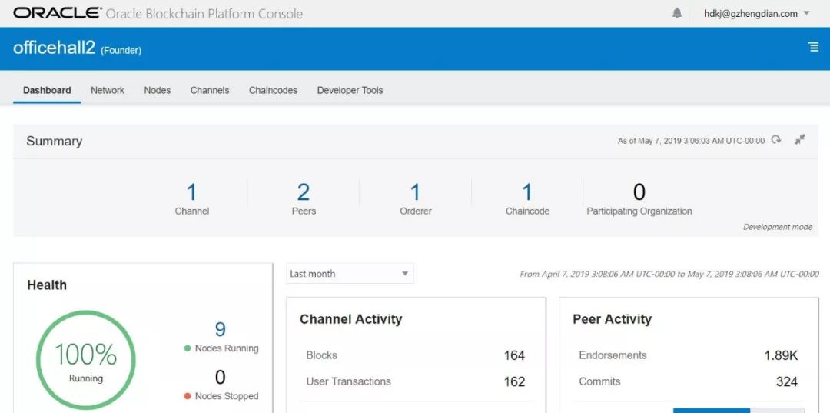Switch to the Network tab
The height and width of the screenshot is (413, 830).
click(x=108, y=90)
